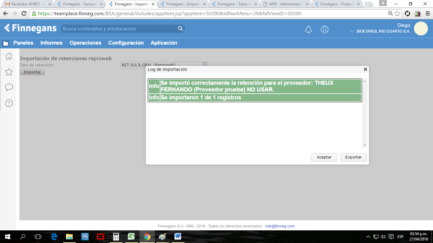433x243 pixels.
Task: Click the log scrollbar down arrow
Action: (x=365, y=145)
